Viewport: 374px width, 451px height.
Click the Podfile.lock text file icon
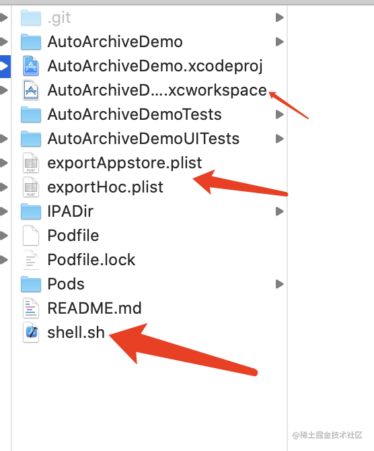coord(31,260)
